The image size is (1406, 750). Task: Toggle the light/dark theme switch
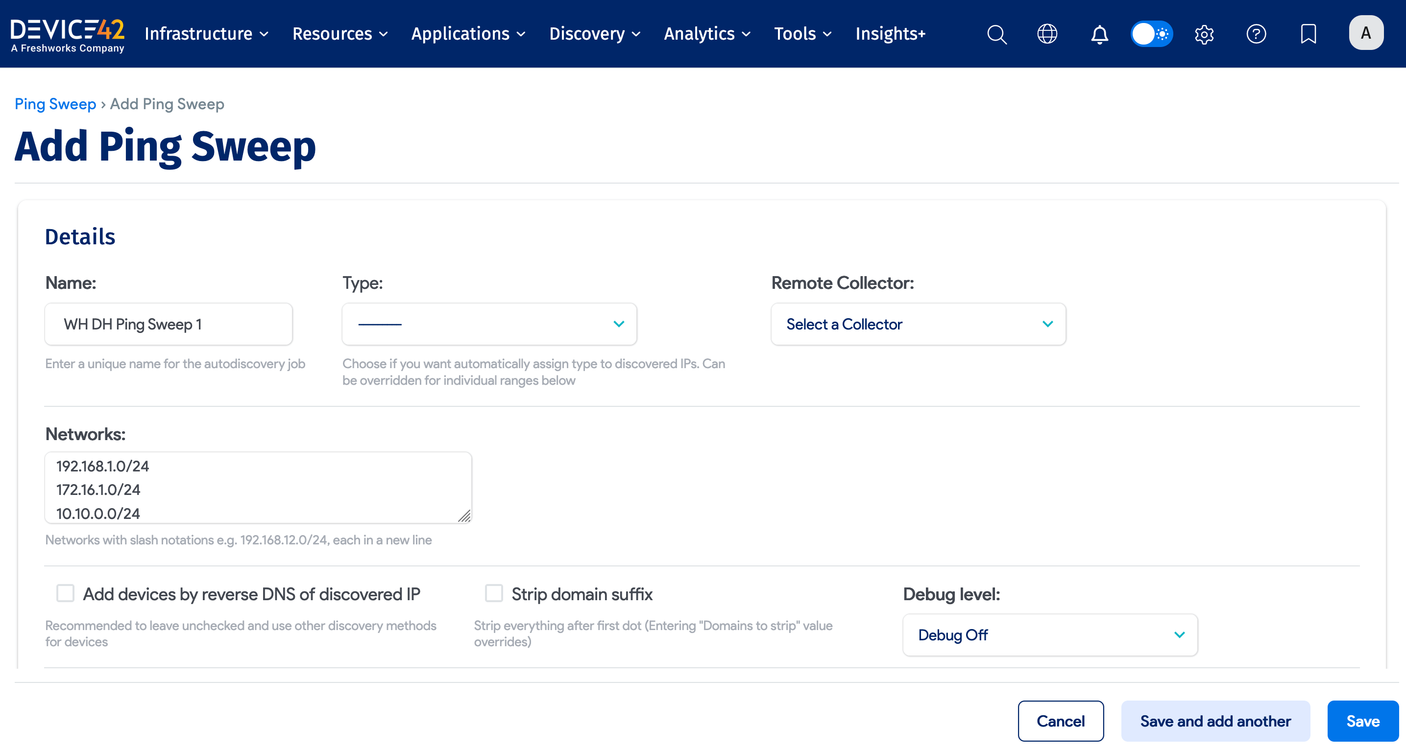[1152, 34]
